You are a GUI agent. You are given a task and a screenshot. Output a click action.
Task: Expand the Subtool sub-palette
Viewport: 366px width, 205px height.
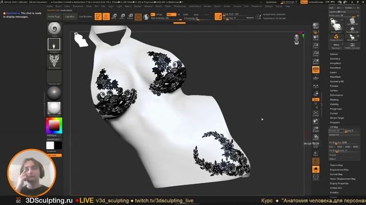pos(334,54)
